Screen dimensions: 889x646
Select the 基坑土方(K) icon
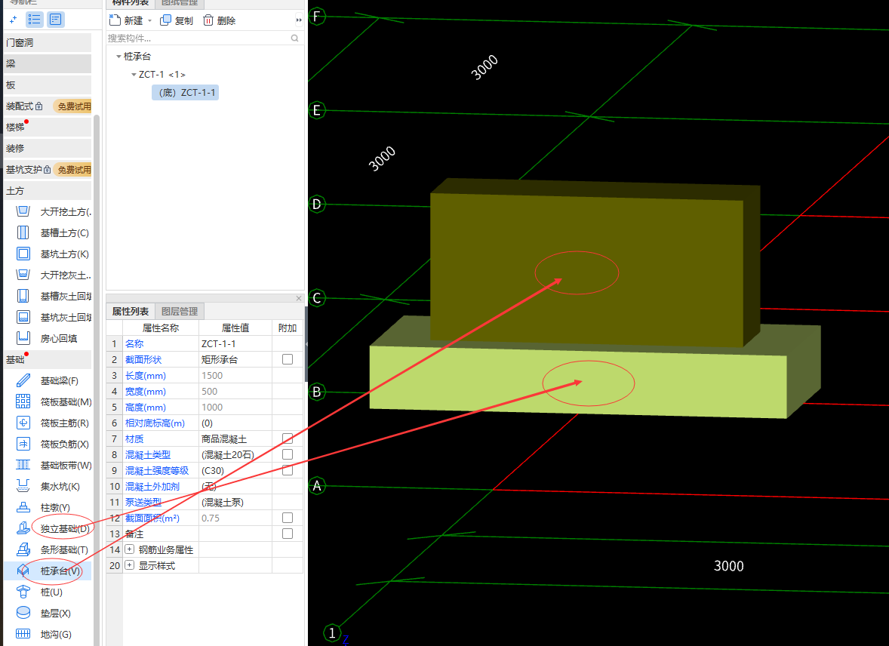(23, 254)
